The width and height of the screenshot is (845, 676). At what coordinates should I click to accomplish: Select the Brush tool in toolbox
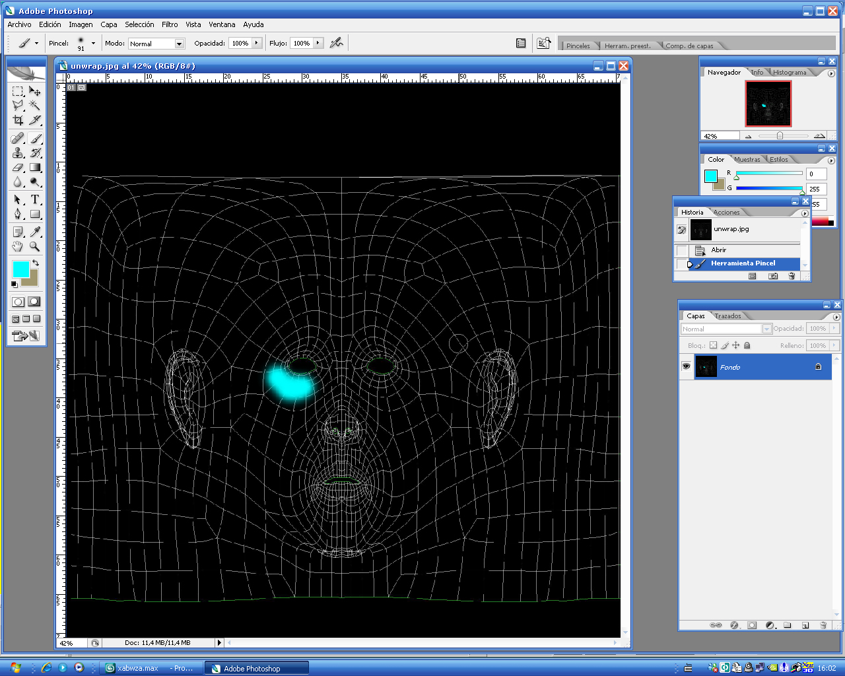[x=35, y=139]
